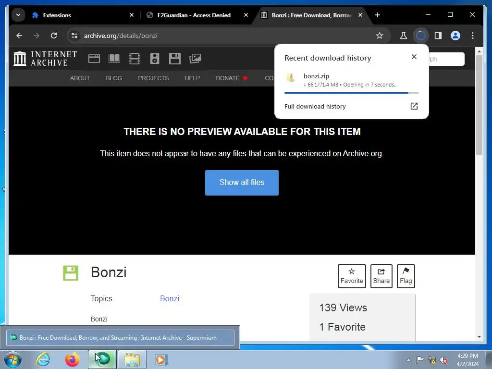
Task: Open the ABOUT menu item
Action: tap(80, 78)
